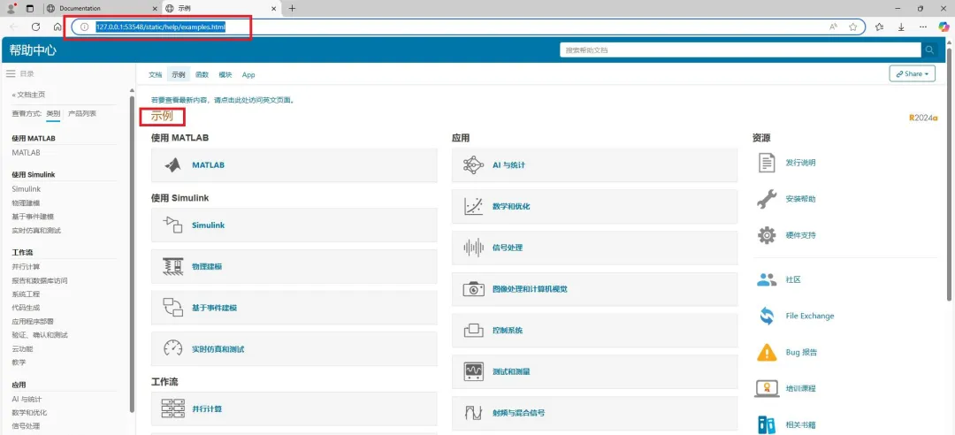Switch to the 模块 tab

coord(225,74)
